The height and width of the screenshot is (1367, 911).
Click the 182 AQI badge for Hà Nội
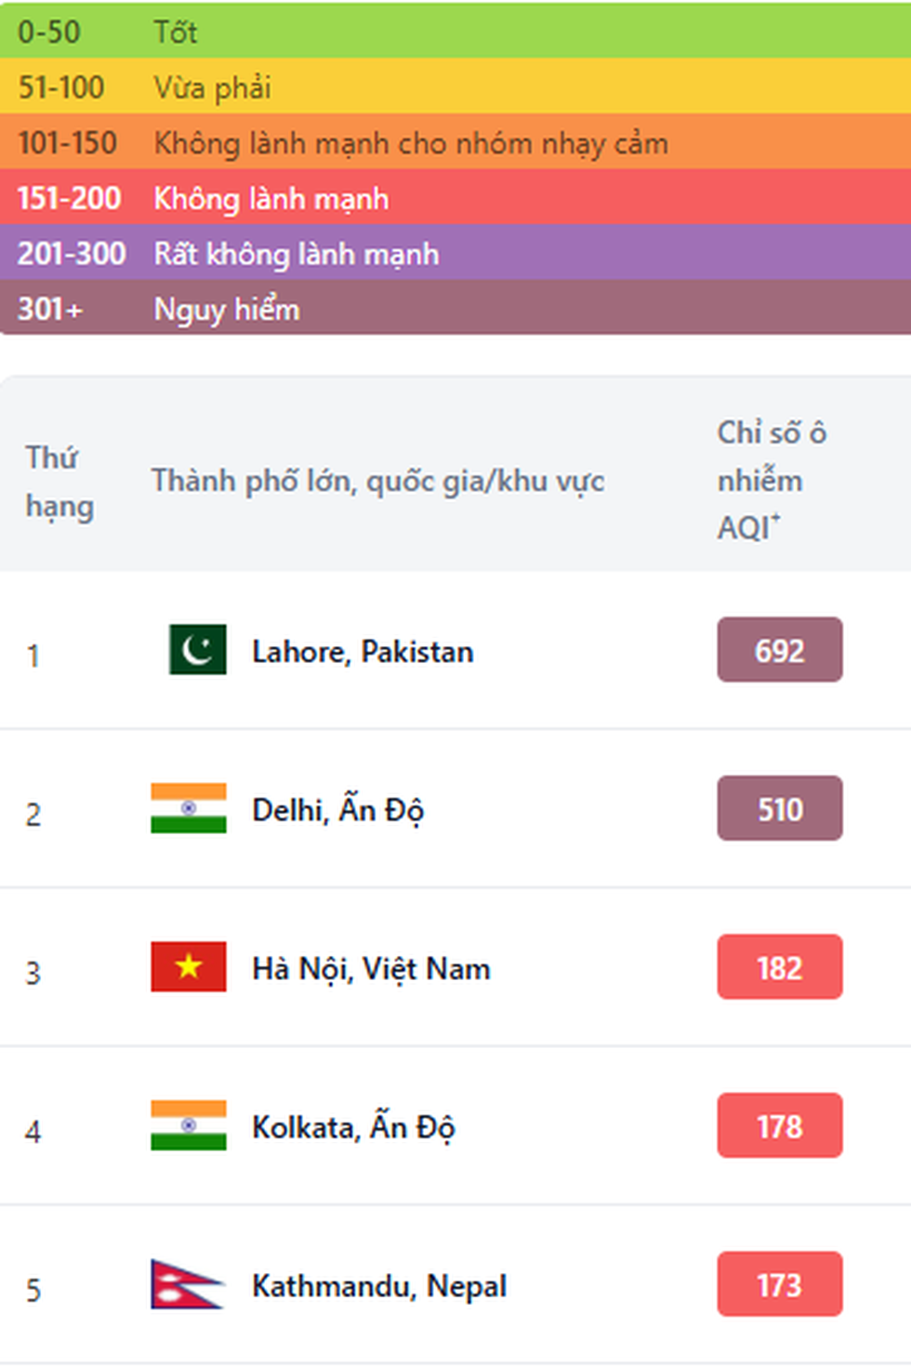pyautogui.click(x=779, y=967)
